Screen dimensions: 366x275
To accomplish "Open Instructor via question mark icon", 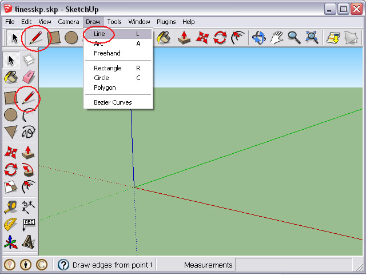I will pos(63,265).
